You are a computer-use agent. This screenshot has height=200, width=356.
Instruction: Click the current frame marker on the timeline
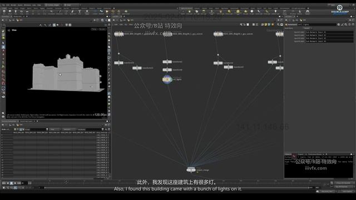(66, 182)
